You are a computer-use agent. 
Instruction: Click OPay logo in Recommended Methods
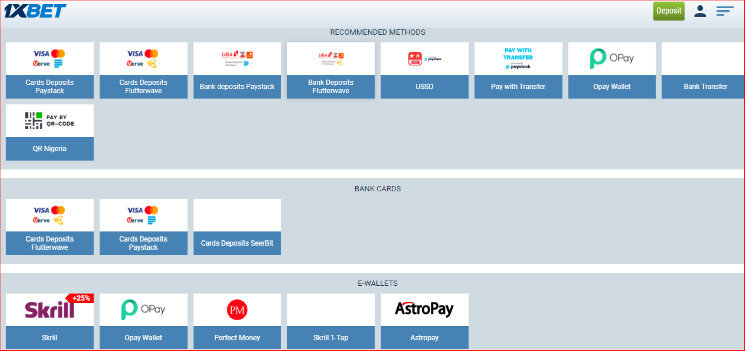(x=612, y=58)
